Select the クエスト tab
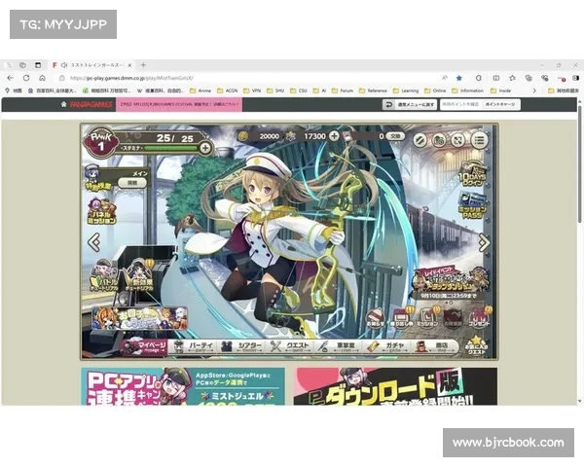 pyautogui.click(x=291, y=346)
